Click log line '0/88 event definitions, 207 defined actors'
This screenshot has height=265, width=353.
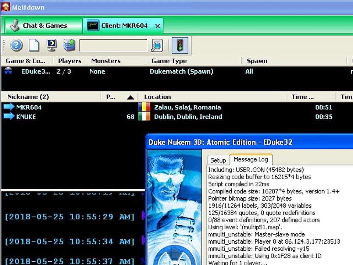coord(264,220)
